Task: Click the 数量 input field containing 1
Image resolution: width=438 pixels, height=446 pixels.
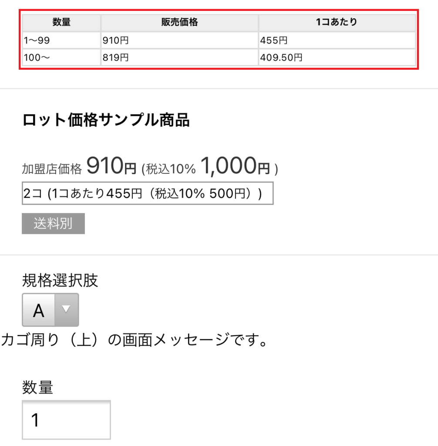Action: [x=66, y=420]
